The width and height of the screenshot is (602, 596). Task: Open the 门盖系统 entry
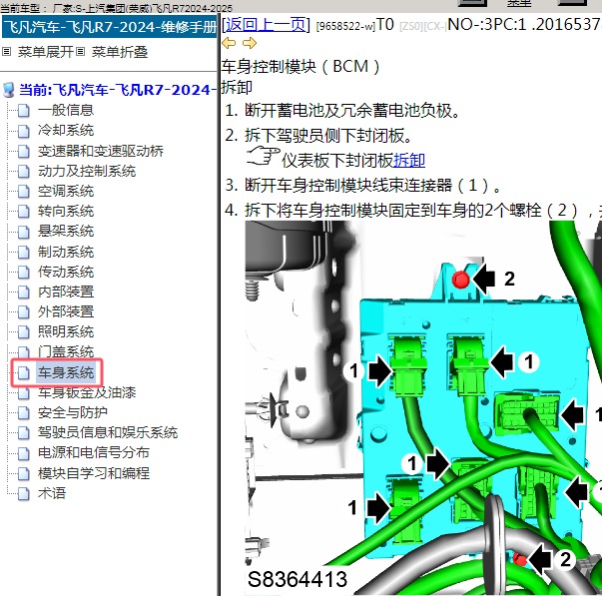pyautogui.click(x=66, y=351)
